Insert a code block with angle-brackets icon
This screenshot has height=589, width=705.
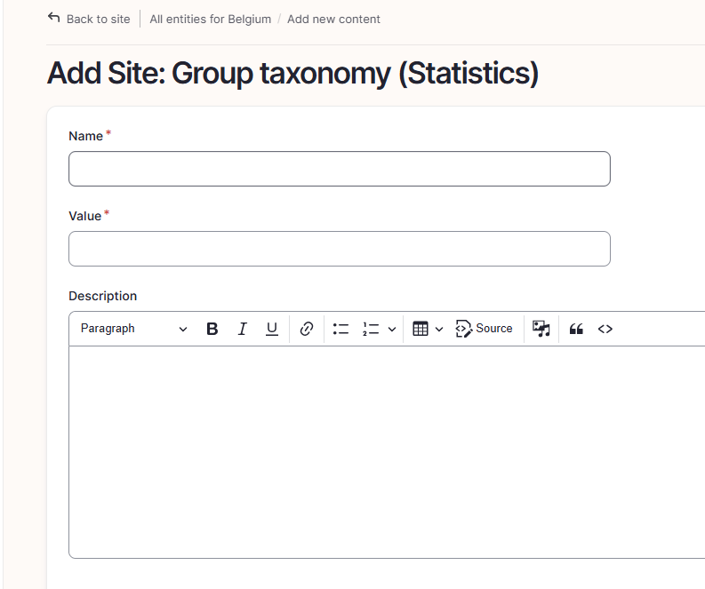(605, 329)
